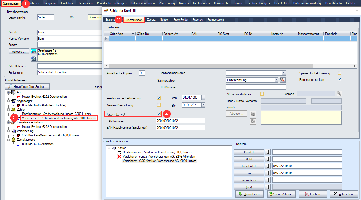
Task: Select Muster Eveline under Einweisende Instanz
Action: (x=44, y=127)
